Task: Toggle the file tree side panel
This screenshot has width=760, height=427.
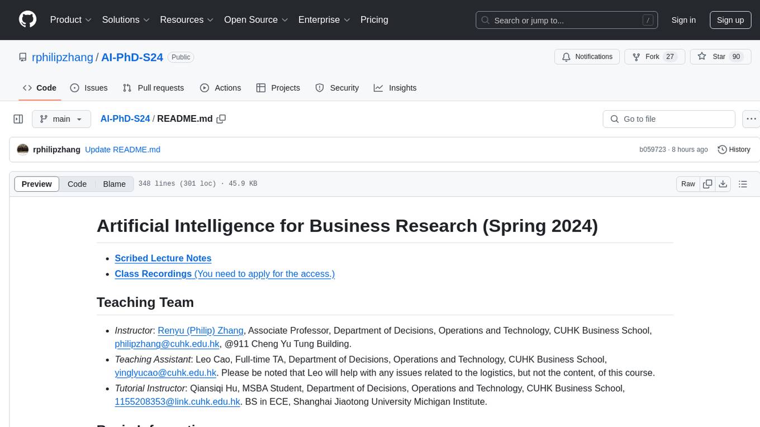Action: tap(18, 119)
